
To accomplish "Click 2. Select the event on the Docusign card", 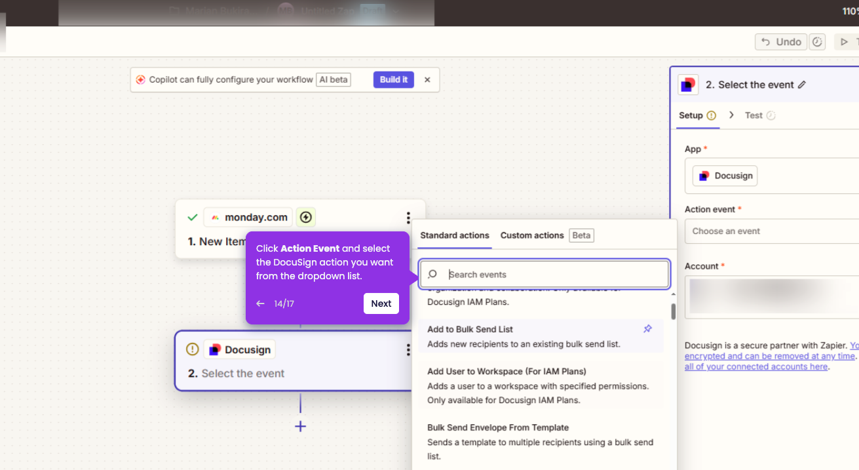I will 237,373.
